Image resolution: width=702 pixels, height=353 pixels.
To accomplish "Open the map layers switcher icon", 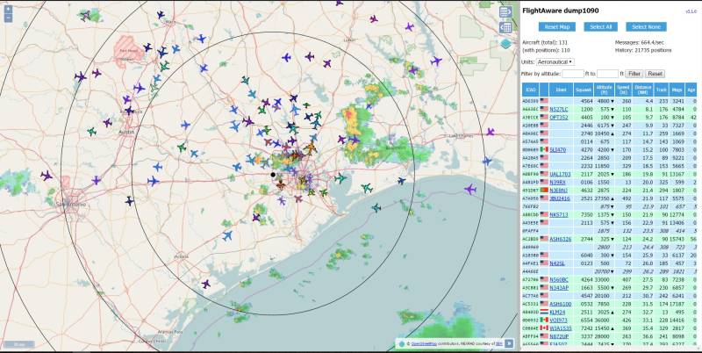I will [x=505, y=42].
